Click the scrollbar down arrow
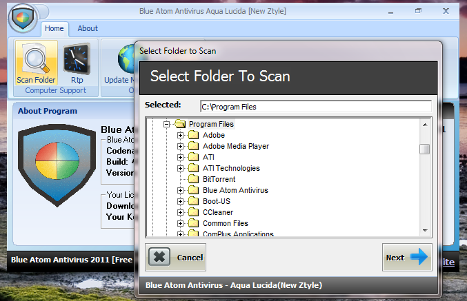Screen dimensions: 467x301 coord(425,231)
